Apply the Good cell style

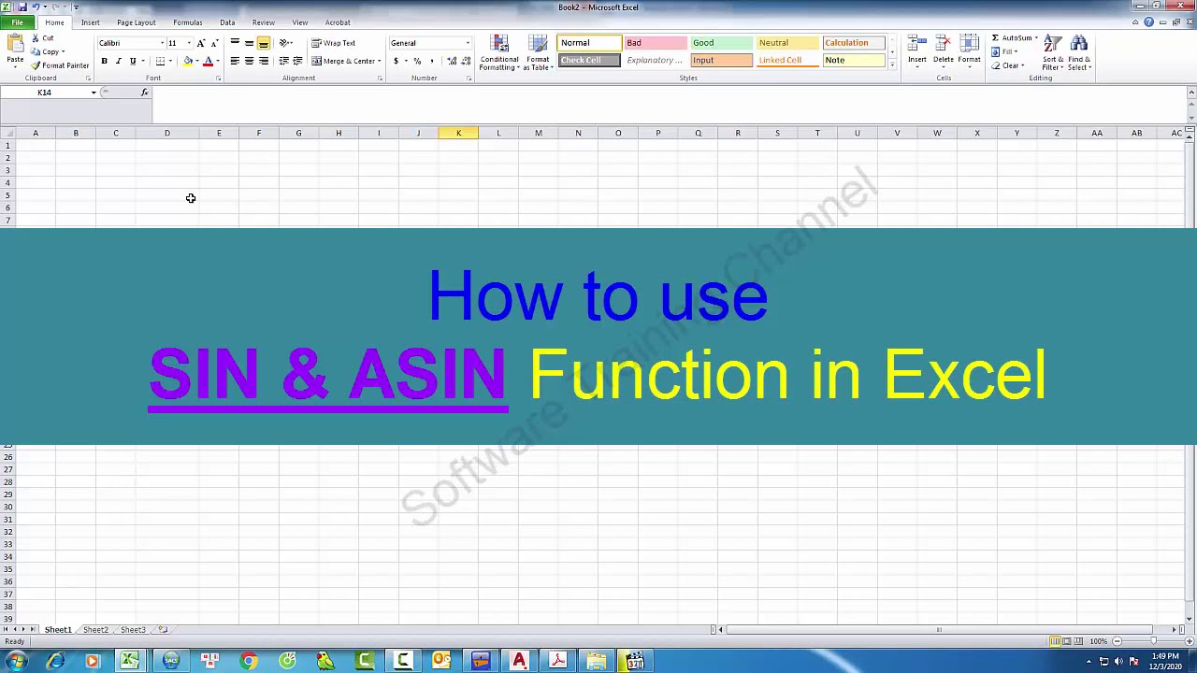tap(721, 43)
